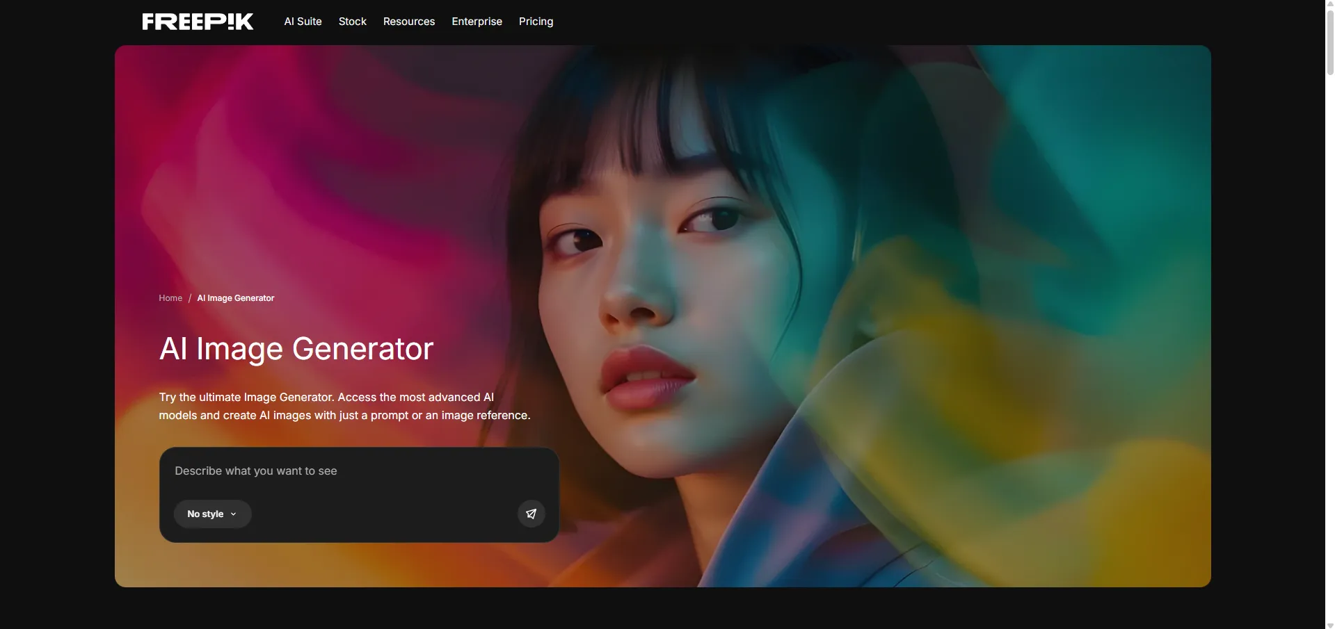Go to the Enterprise page
This screenshot has width=1335, height=629.
[477, 22]
